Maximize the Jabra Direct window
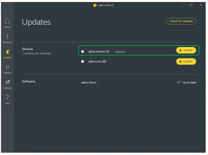This screenshot has height=155, width=208. click(191, 5)
